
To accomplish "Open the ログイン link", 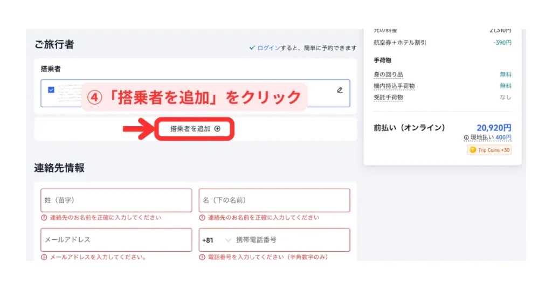I will (268, 48).
